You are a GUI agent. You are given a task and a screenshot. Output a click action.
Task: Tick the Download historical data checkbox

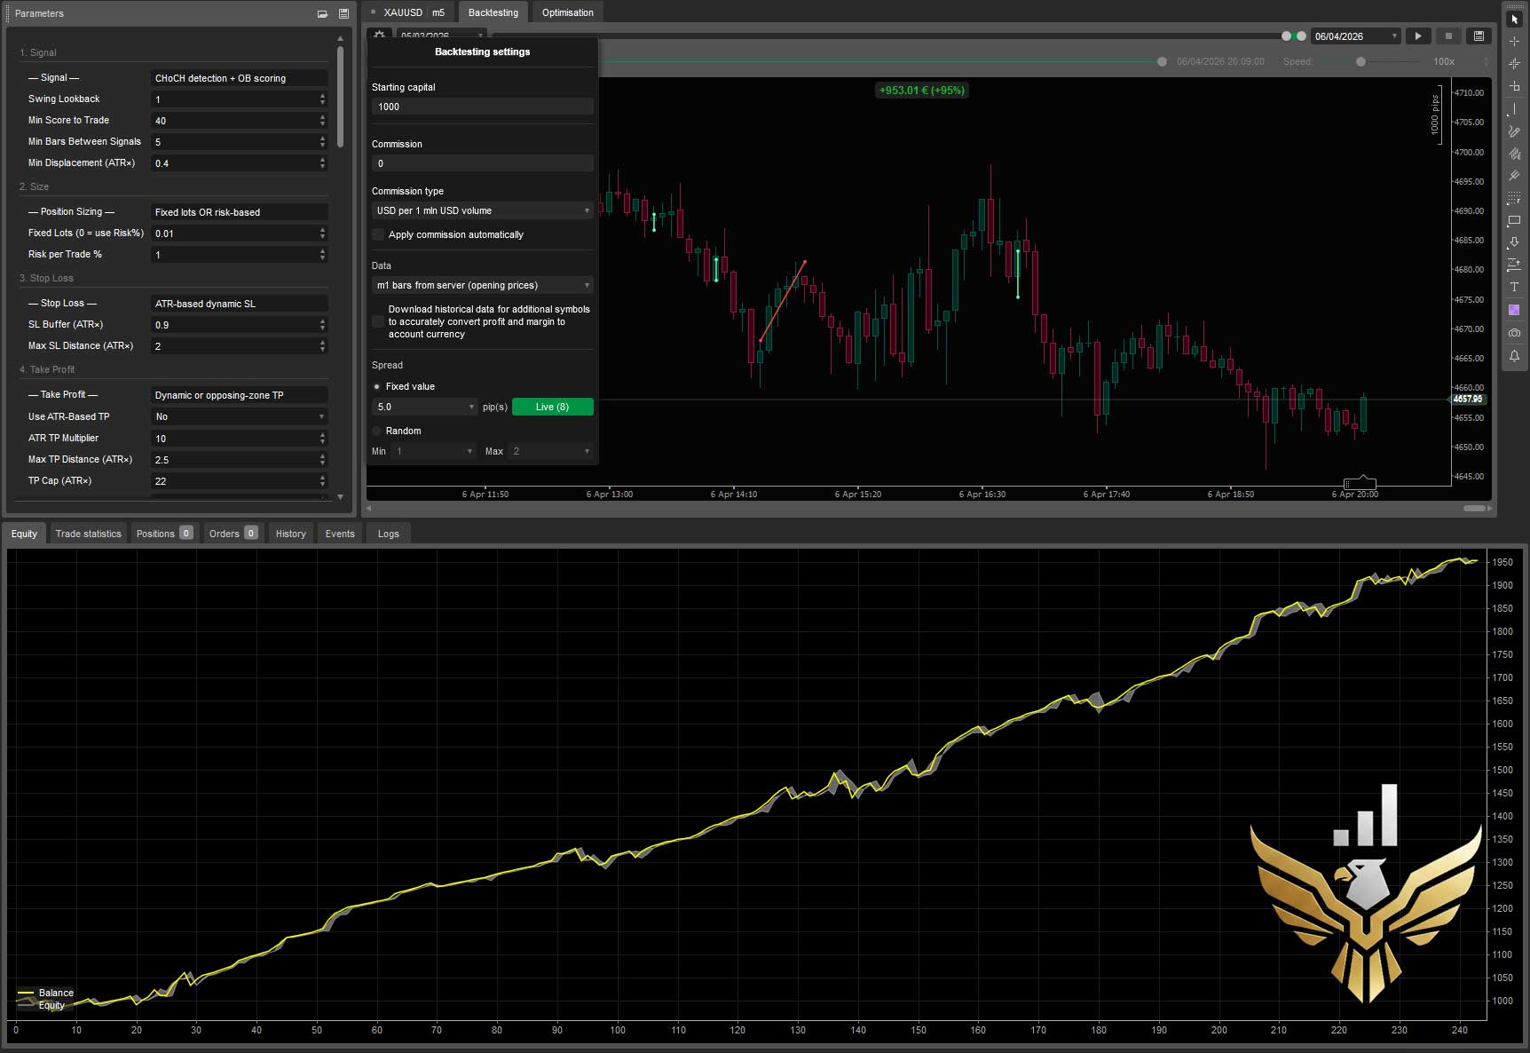[x=379, y=321]
